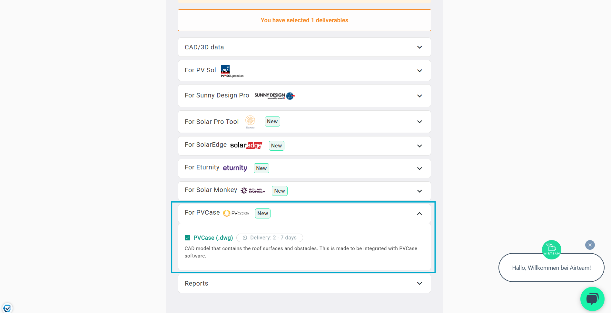
Task: Click the Delivery 2 - 7 days badge
Action: point(270,238)
